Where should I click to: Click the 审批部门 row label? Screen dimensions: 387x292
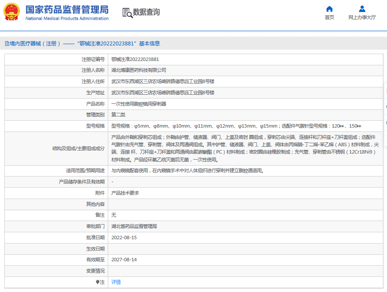click(95, 226)
